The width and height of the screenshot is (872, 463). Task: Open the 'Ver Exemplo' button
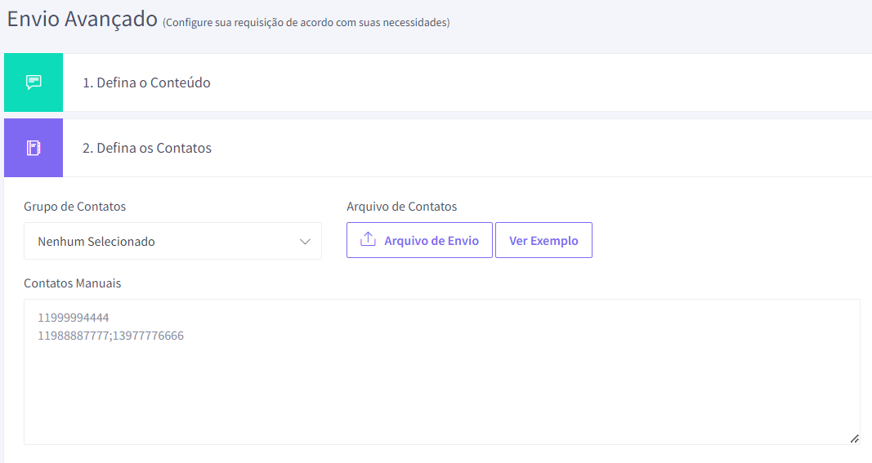[543, 240]
